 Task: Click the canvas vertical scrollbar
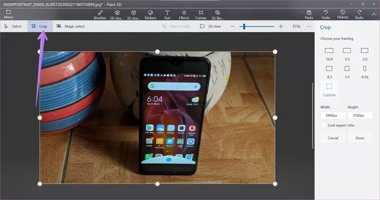313,116
